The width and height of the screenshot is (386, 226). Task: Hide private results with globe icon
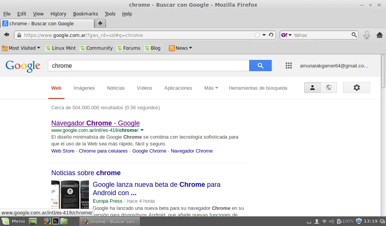tap(329, 87)
